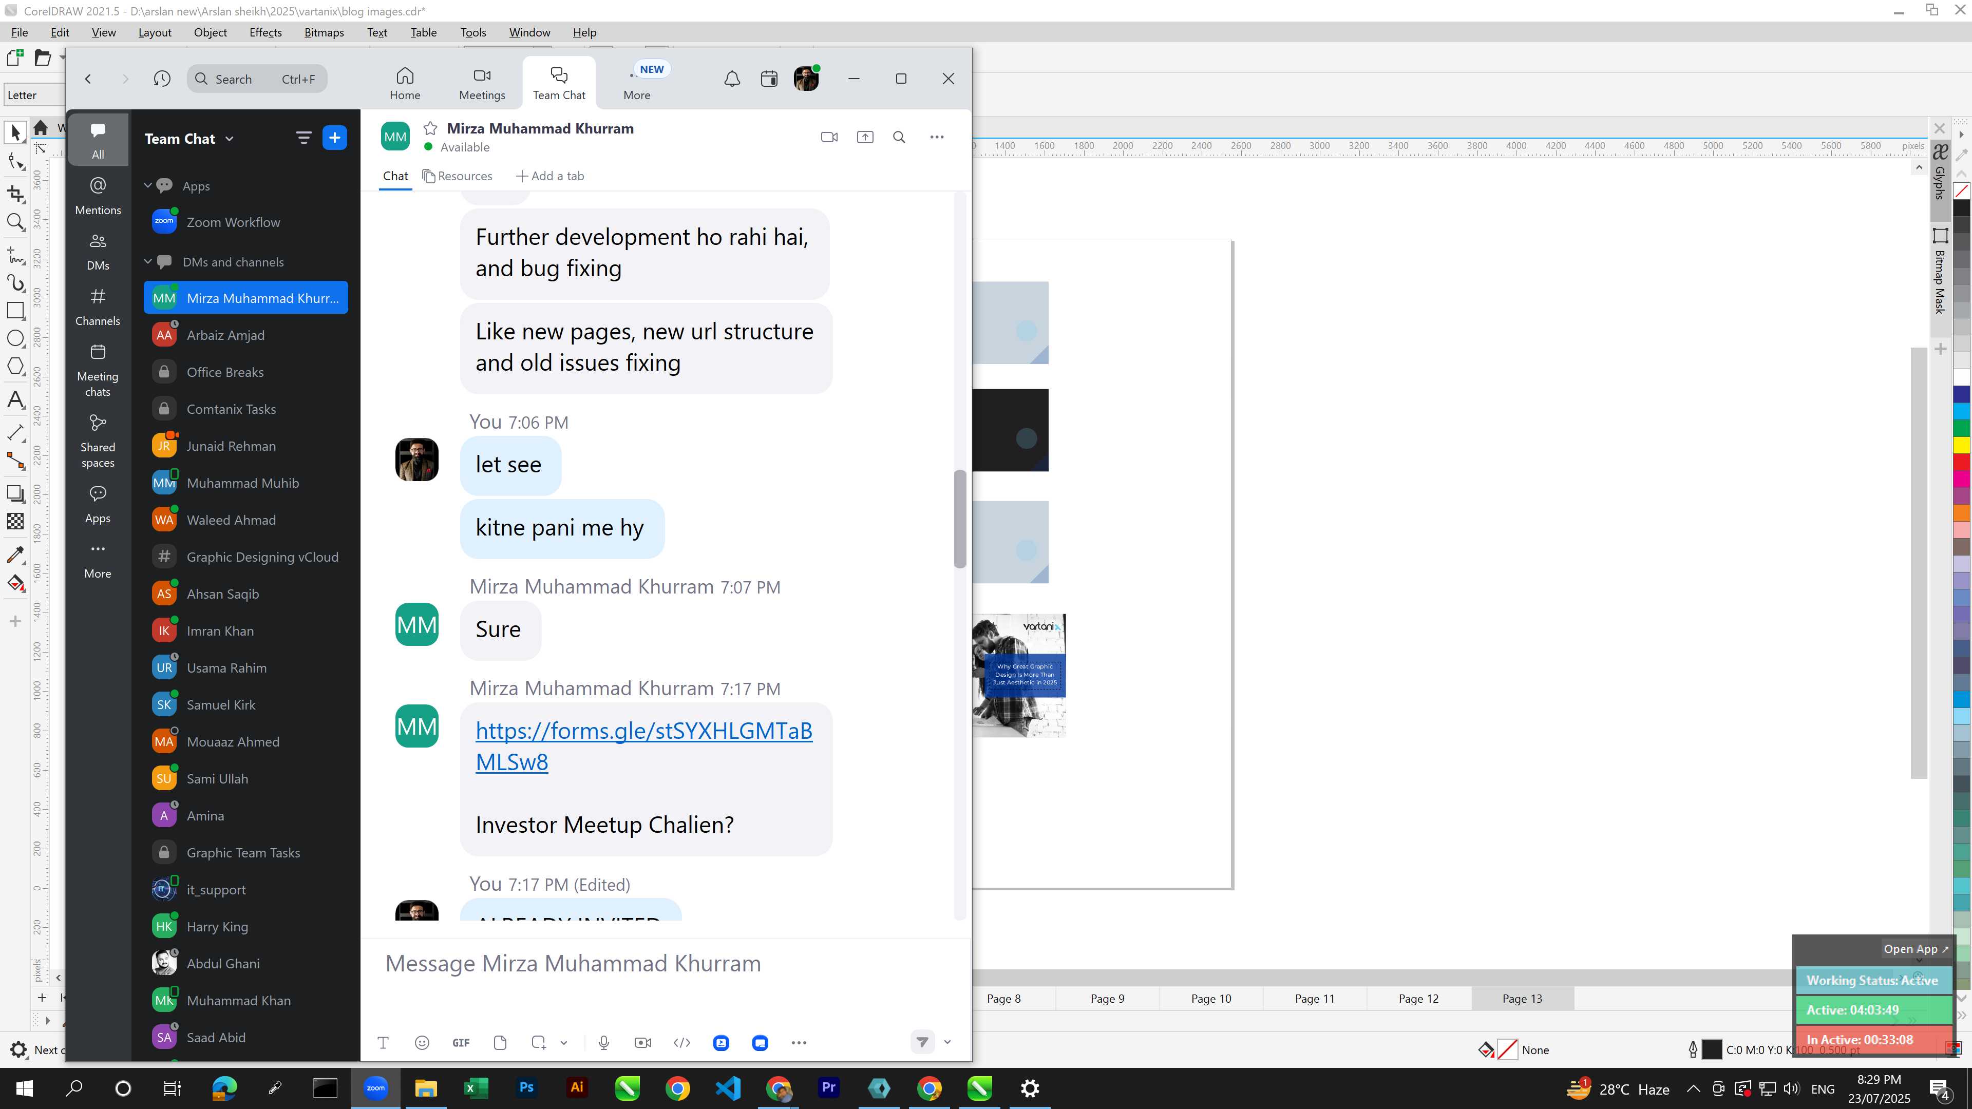1972x1109 pixels.
Task: Open the Effects menu in CorelDRAW
Action: pyautogui.click(x=266, y=32)
